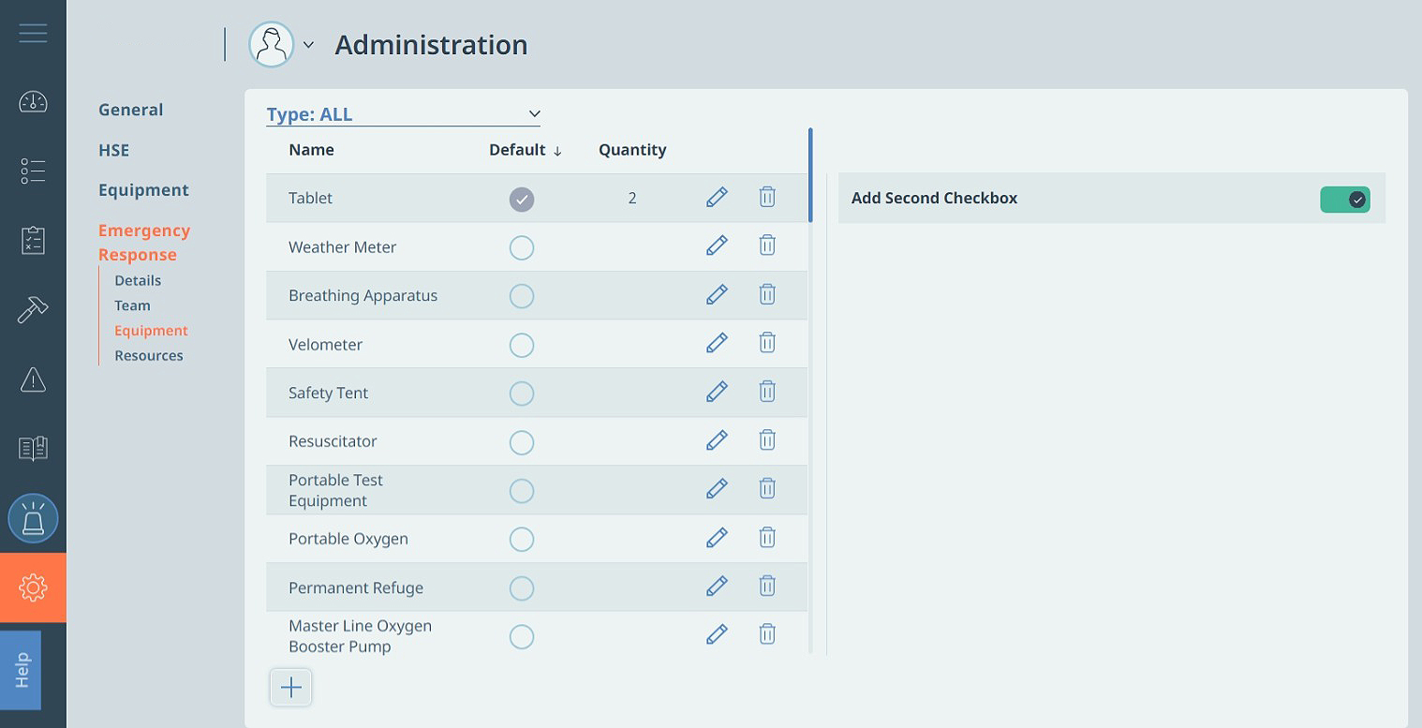Select the Master Line Oxygen Booster Pump name
This screenshot has width=1422, height=728.
(x=360, y=636)
